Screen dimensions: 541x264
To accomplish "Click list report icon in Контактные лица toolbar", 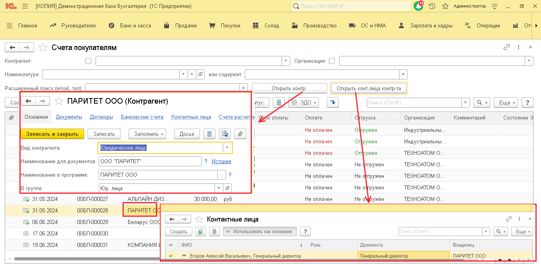I will 214,231.
